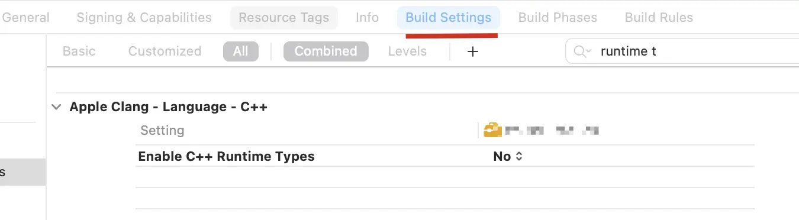Viewport: 799px width, 220px height.
Task: Choose the Combined view mode
Action: (x=326, y=51)
